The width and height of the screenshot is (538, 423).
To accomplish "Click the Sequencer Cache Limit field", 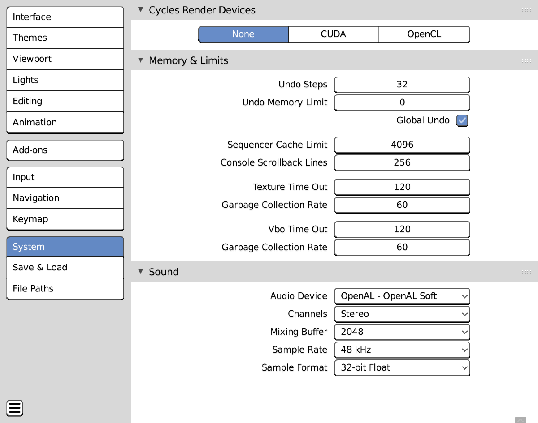I will [402, 145].
